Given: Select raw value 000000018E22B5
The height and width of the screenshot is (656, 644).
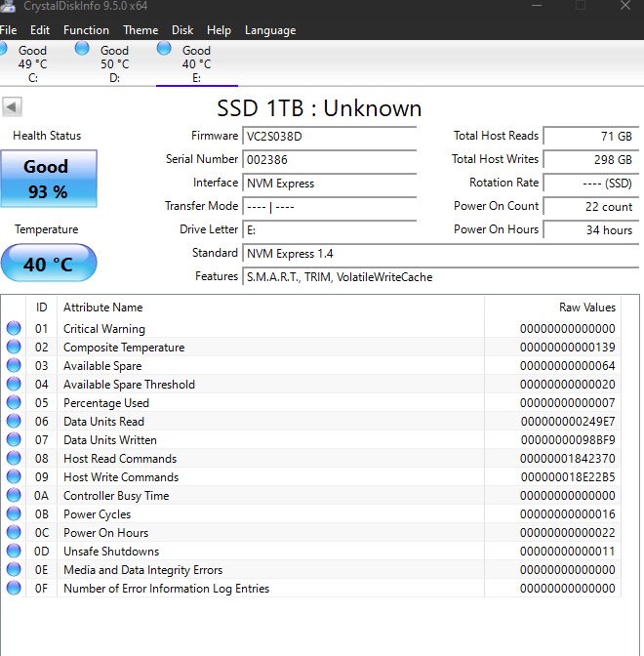Looking at the screenshot, I should coord(568,477).
